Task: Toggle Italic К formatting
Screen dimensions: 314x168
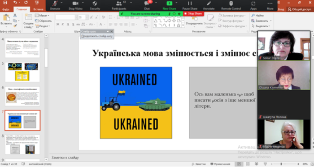Action: (x=63, y=24)
